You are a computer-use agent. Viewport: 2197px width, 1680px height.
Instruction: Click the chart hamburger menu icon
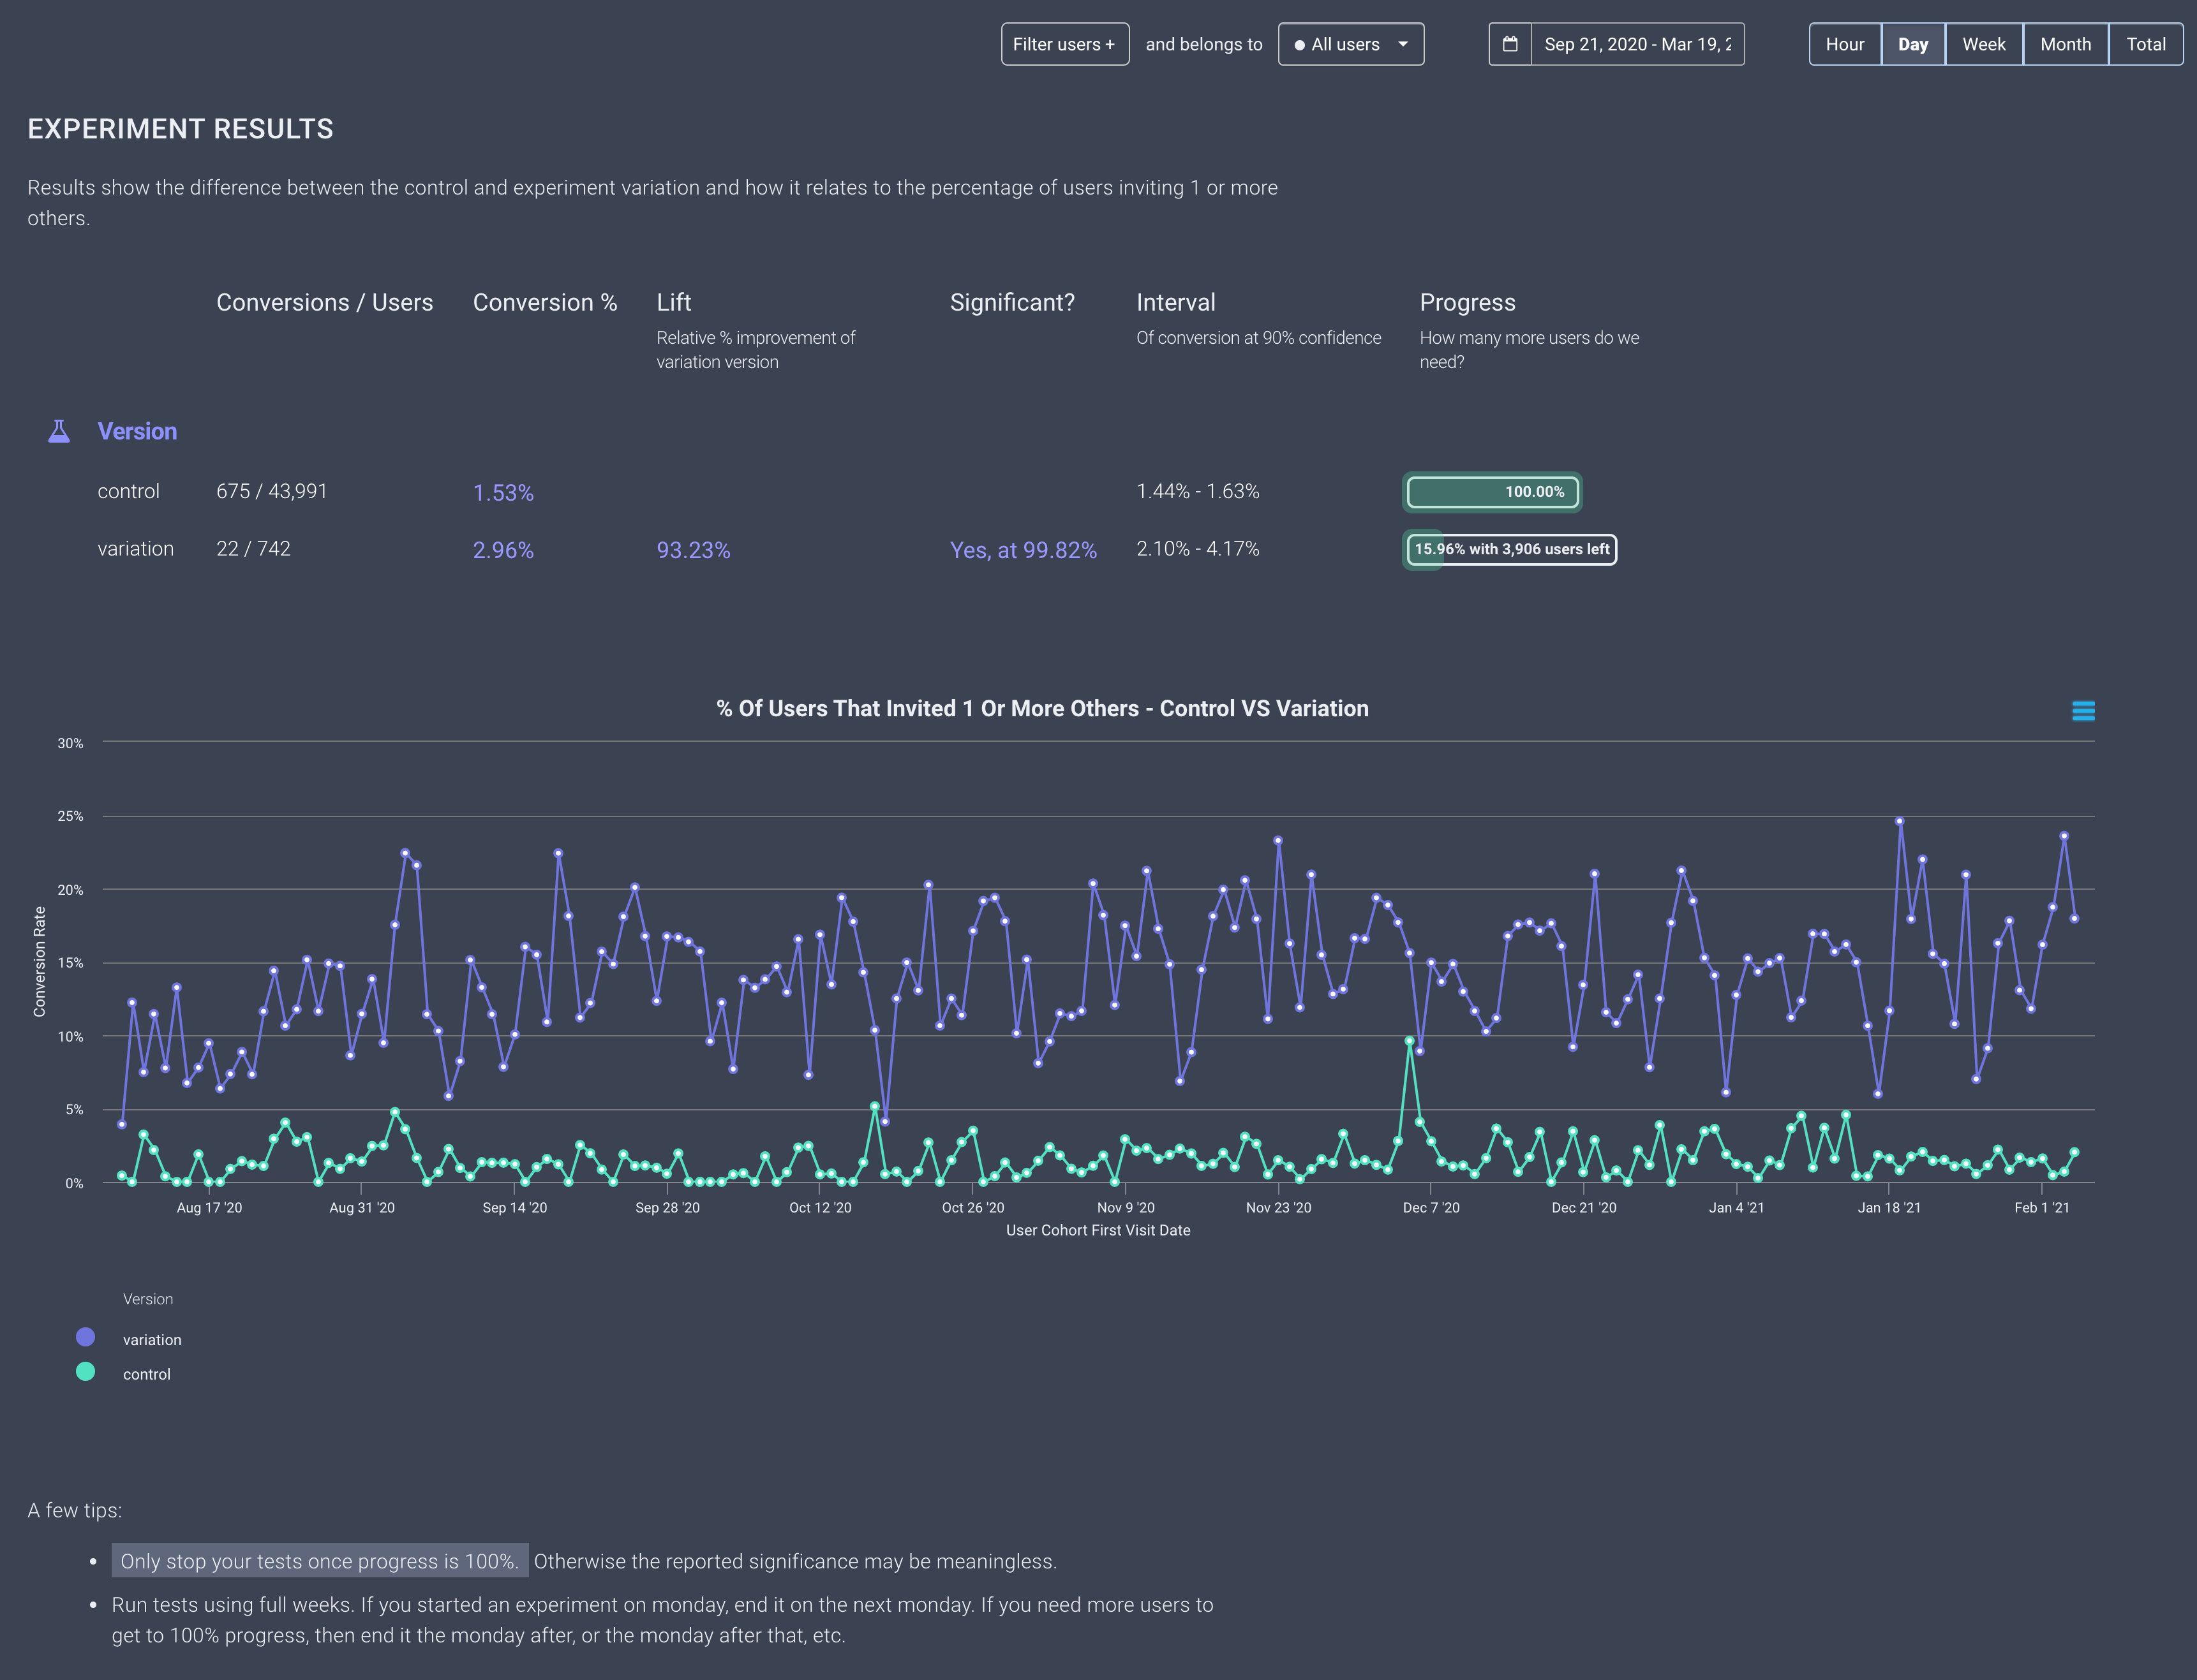point(2083,711)
